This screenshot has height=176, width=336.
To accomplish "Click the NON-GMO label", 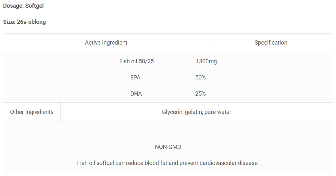I will (x=168, y=147).
